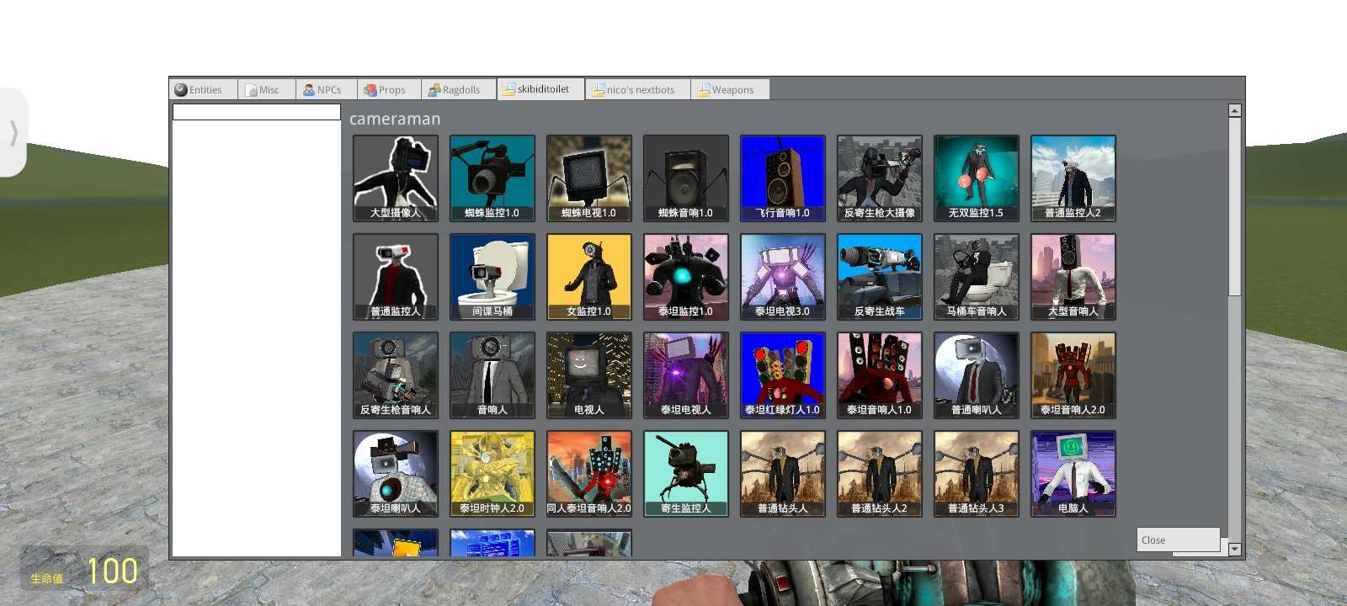Spawn the 间谍马桶 spy toilet
Image resolution: width=1347 pixels, height=606 pixels.
coord(492,277)
